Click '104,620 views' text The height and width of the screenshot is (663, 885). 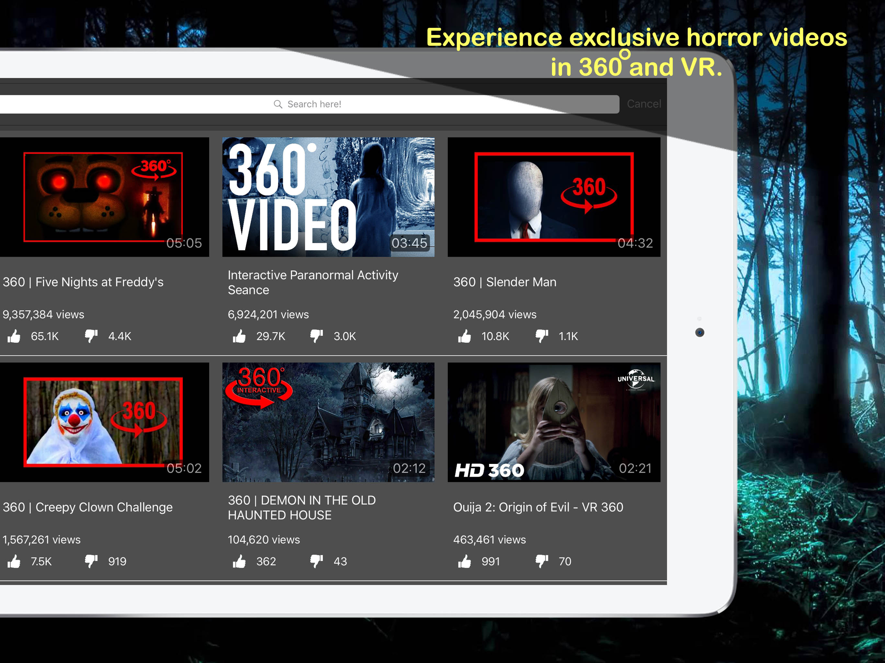(264, 540)
